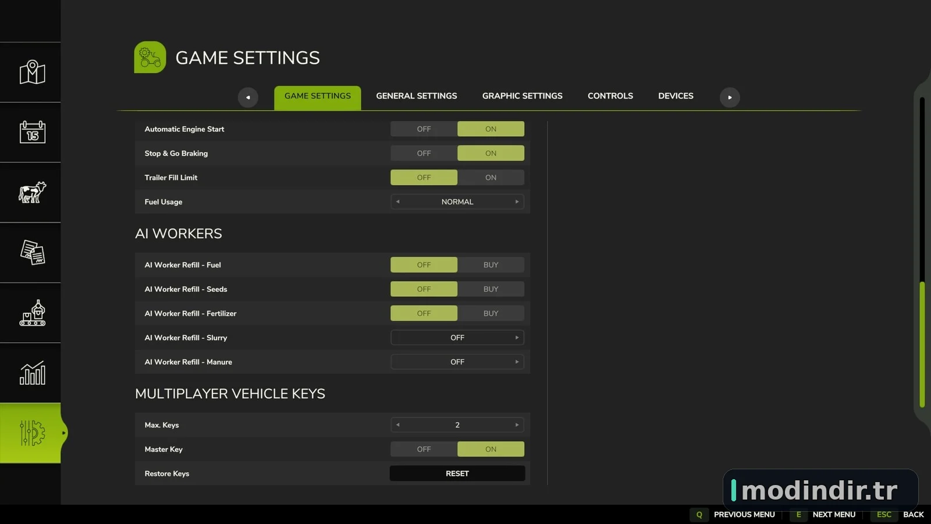Set Stop & Go Braking to ON
This screenshot has height=524, width=931.
(491, 153)
